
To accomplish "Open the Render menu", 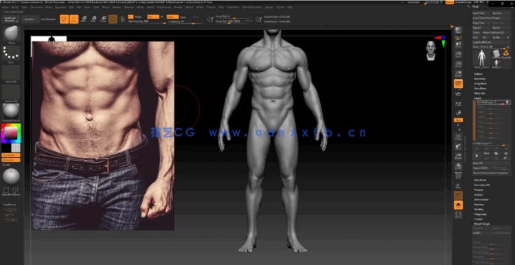I will pyautogui.click(x=179, y=8).
